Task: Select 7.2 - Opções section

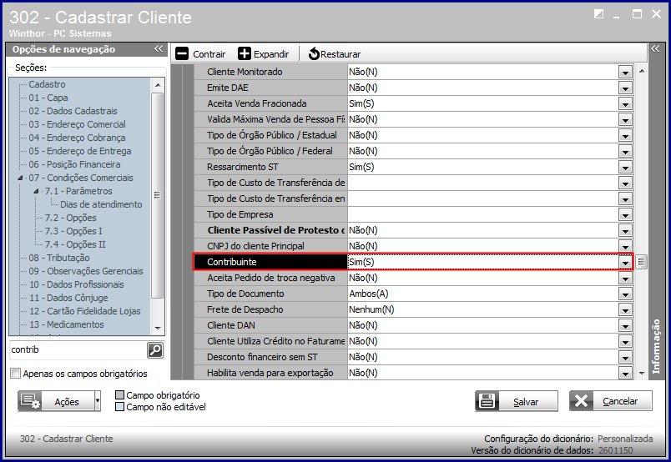Action: (71, 218)
